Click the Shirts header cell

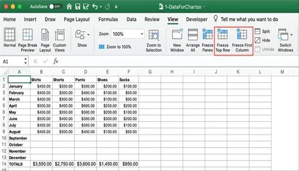41,80
